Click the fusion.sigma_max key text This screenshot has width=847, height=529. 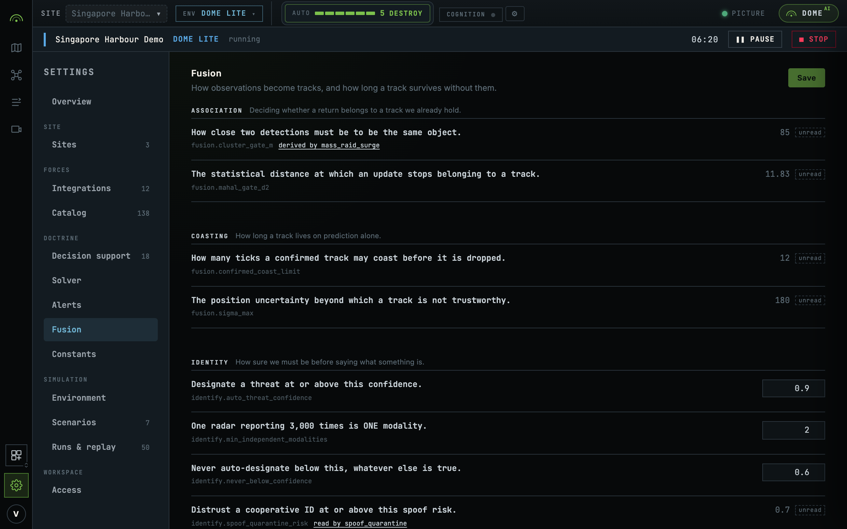[x=222, y=313]
